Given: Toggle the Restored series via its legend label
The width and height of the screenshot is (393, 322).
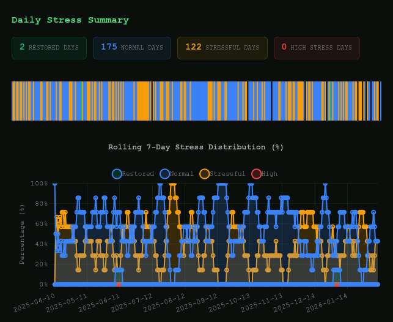Looking at the screenshot, I should click(138, 174).
